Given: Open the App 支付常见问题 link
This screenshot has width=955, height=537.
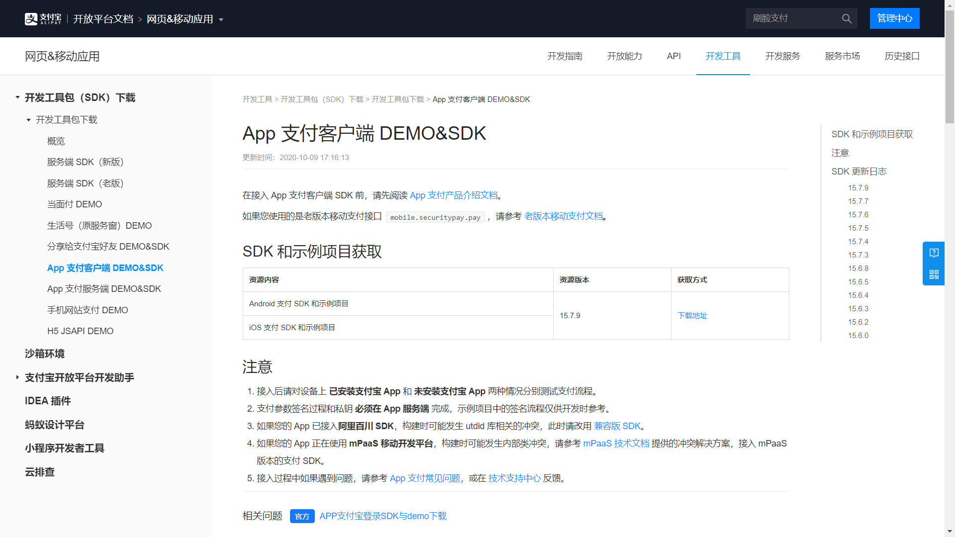Looking at the screenshot, I should 425,478.
